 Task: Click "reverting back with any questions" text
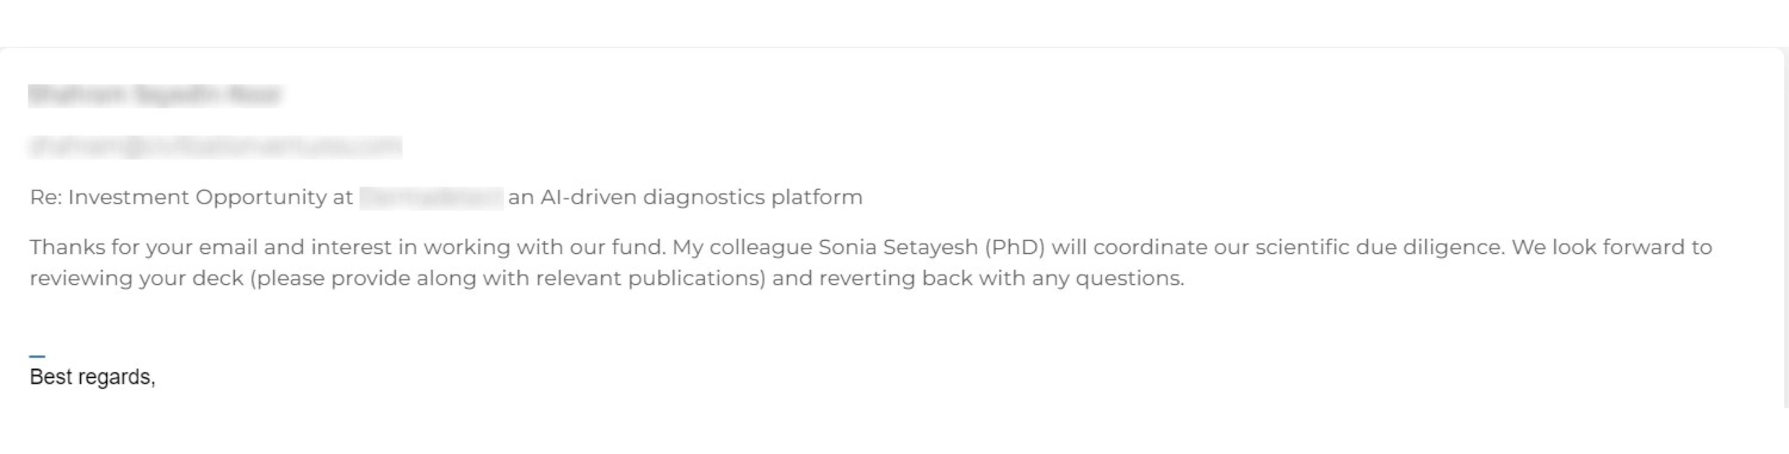(1001, 278)
